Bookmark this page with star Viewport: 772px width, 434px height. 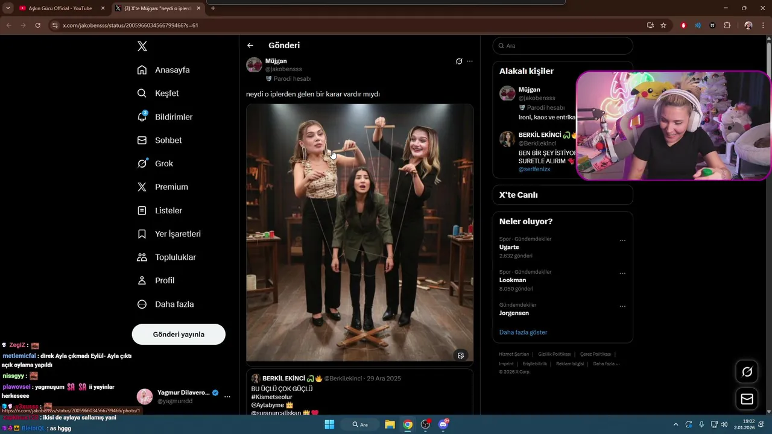pyautogui.click(x=663, y=25)
